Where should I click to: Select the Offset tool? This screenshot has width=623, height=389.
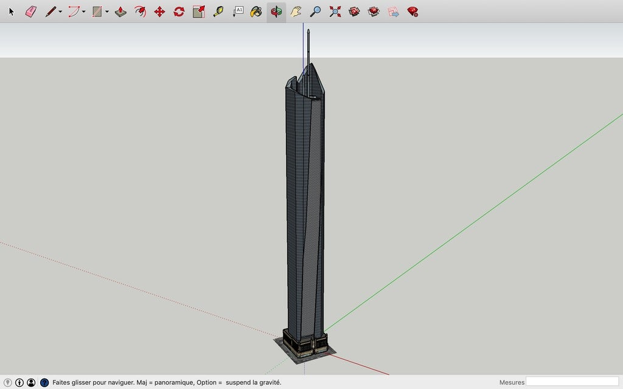(140, 12)
